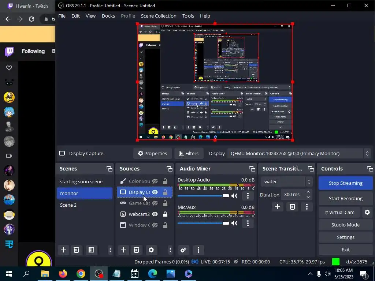Select Scene 2 in Scenes
This screenshot has width=375, height=281.
coord(85,205)
